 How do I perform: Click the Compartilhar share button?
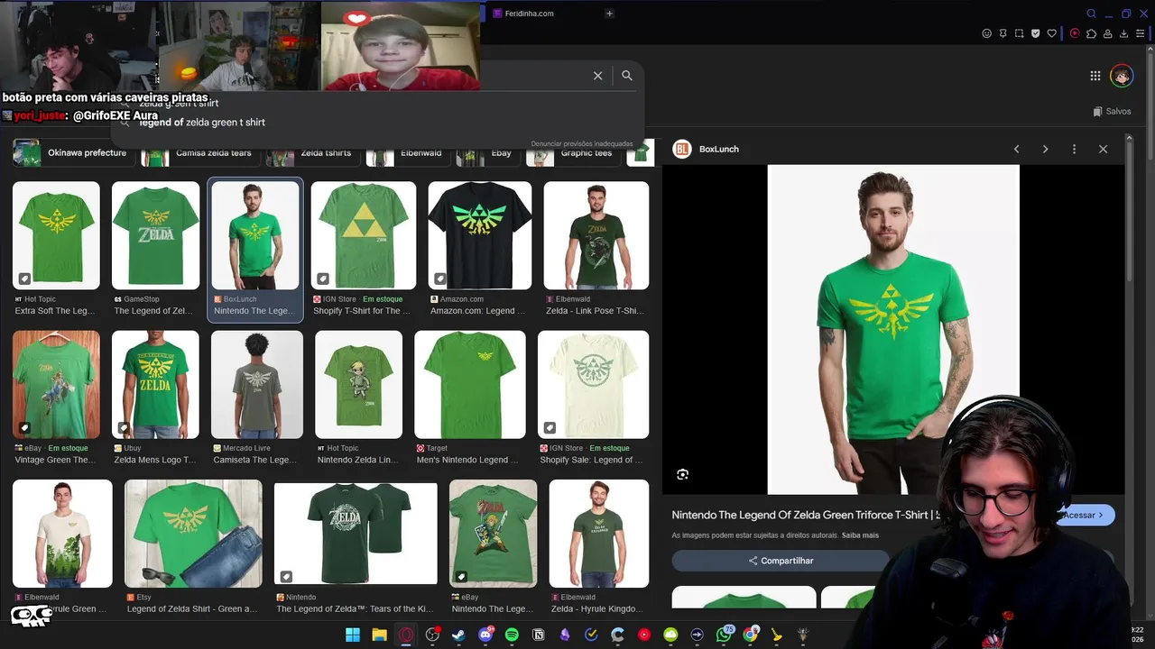(x=781, y=561)
